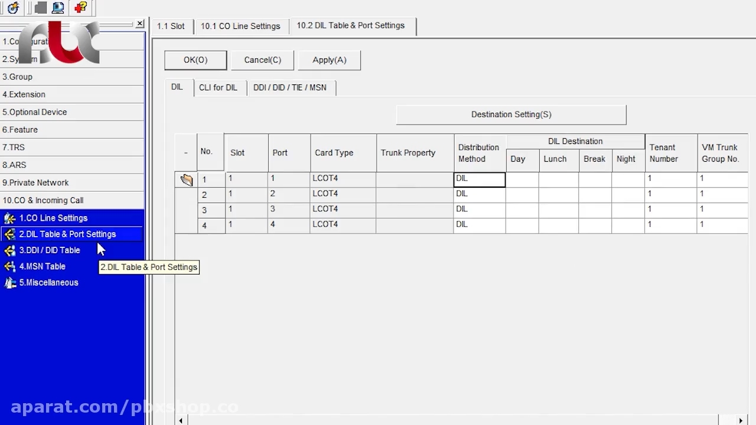The width and height of the screenshot is (756, 425).
Task: Click the red cross help icon in toolbar
Action: tap(81, 8)
